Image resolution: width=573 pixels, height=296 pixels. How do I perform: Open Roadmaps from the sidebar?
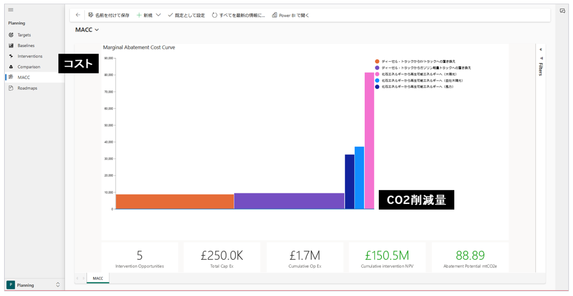tap(27, 88)
